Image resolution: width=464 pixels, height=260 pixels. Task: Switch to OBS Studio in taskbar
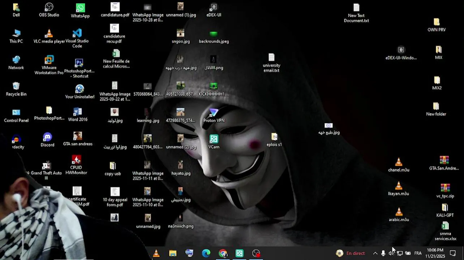[x=256, y=253]
